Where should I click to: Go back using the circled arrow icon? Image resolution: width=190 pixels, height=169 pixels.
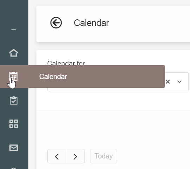click(56, 23)
